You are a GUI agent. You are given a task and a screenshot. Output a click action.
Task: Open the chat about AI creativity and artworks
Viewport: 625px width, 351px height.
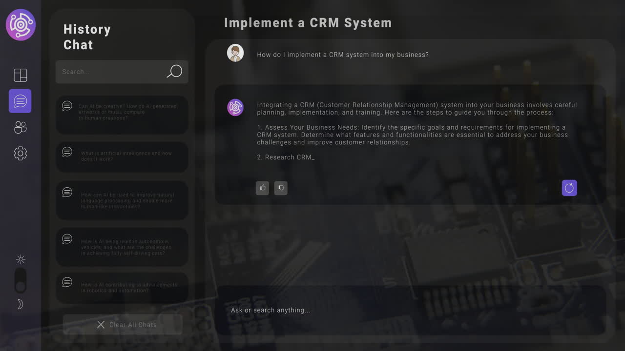pyautogui.click(x=122, y=114)
